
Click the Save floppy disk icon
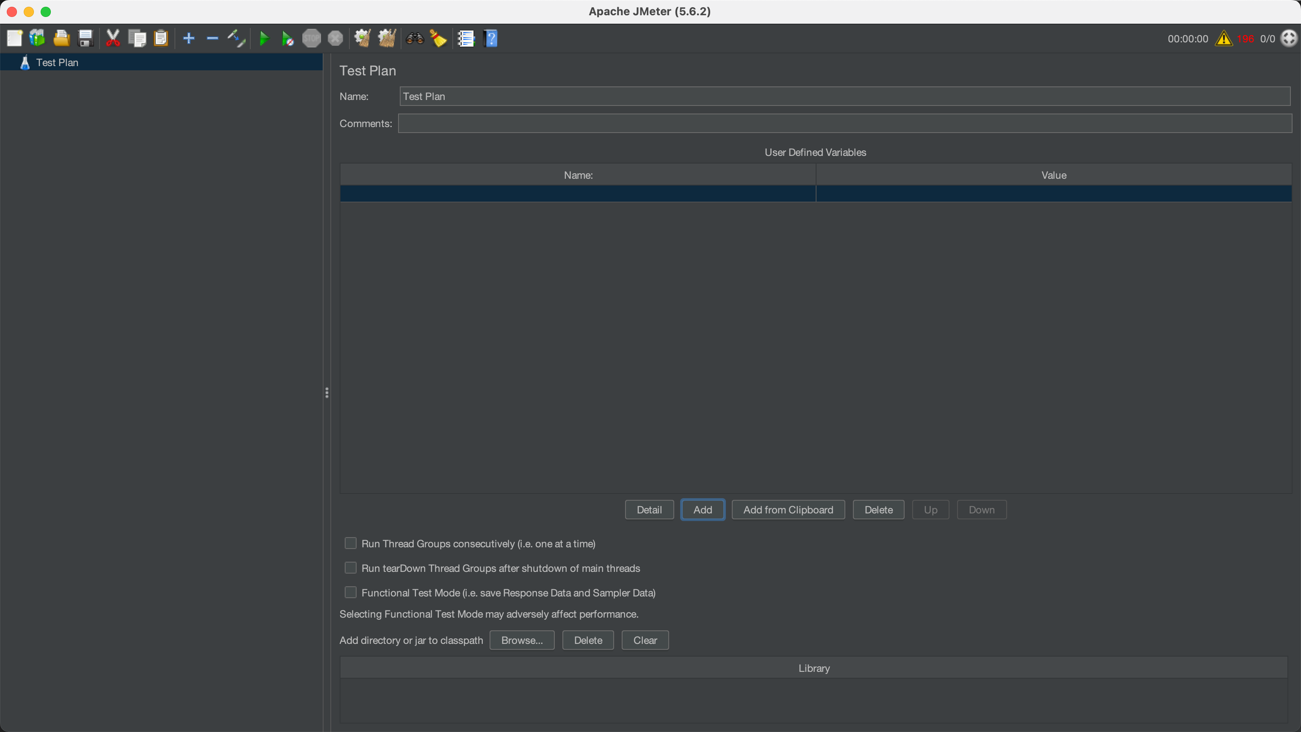[86, 39]
